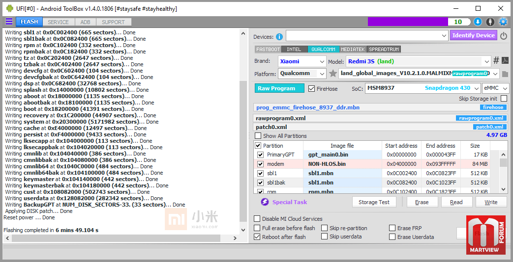513x262 pixels.
Task: Click the Write button
Action: pos(491,202)
